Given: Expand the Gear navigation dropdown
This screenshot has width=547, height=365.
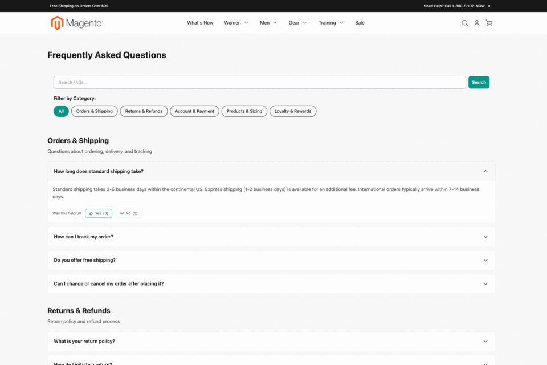Looking at the screenshot, I should pos(297,23).
